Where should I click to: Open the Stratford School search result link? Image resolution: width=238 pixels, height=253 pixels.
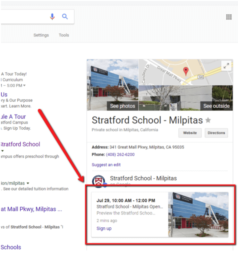[20, 144]
